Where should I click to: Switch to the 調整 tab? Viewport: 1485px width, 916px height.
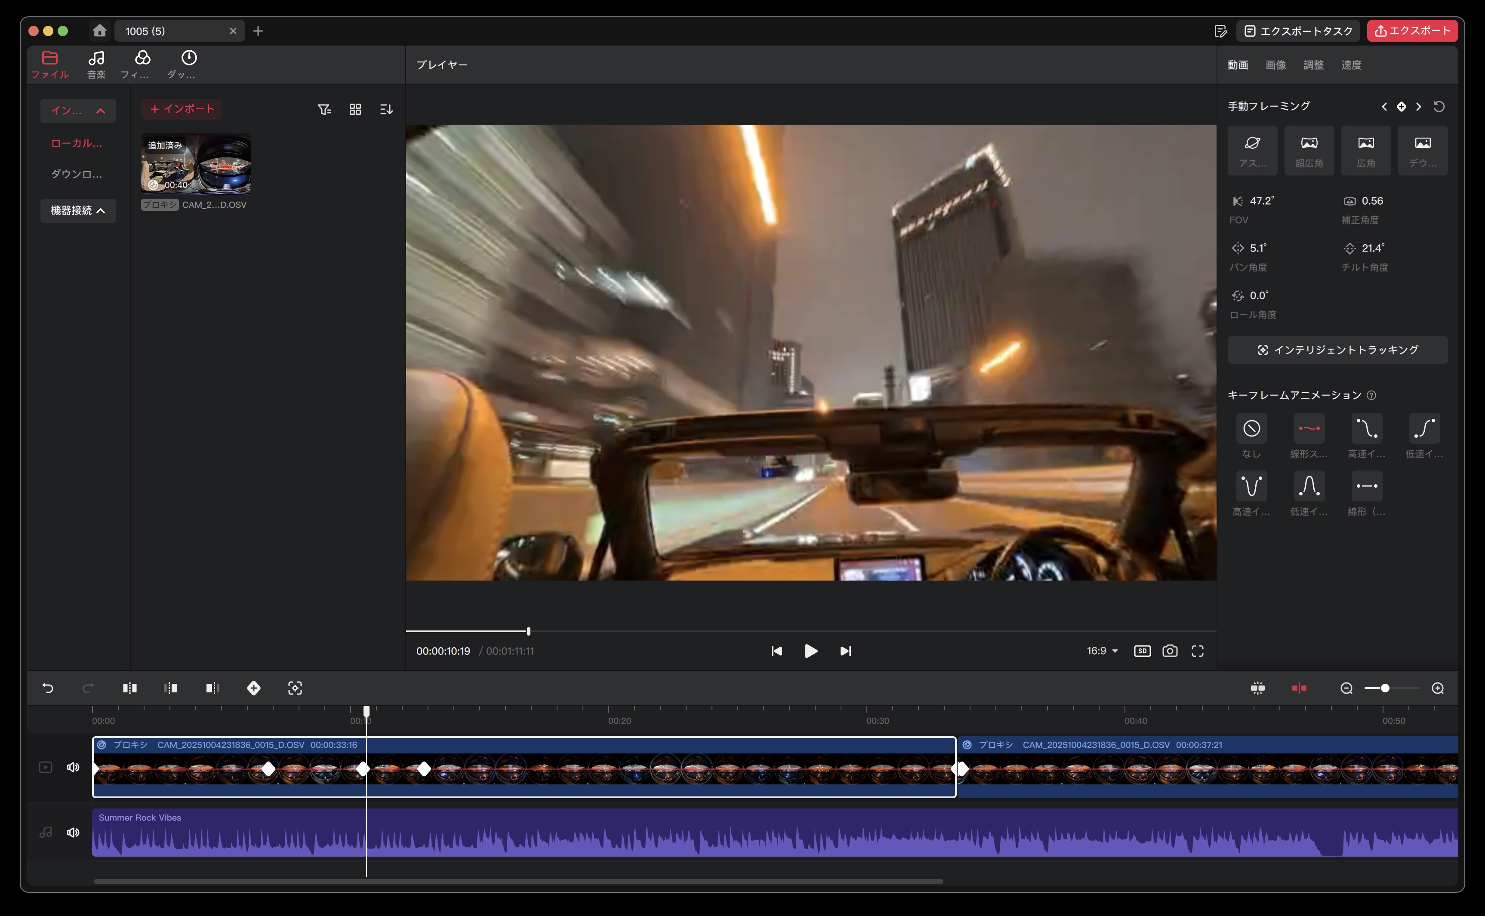tap(1313, 65)
